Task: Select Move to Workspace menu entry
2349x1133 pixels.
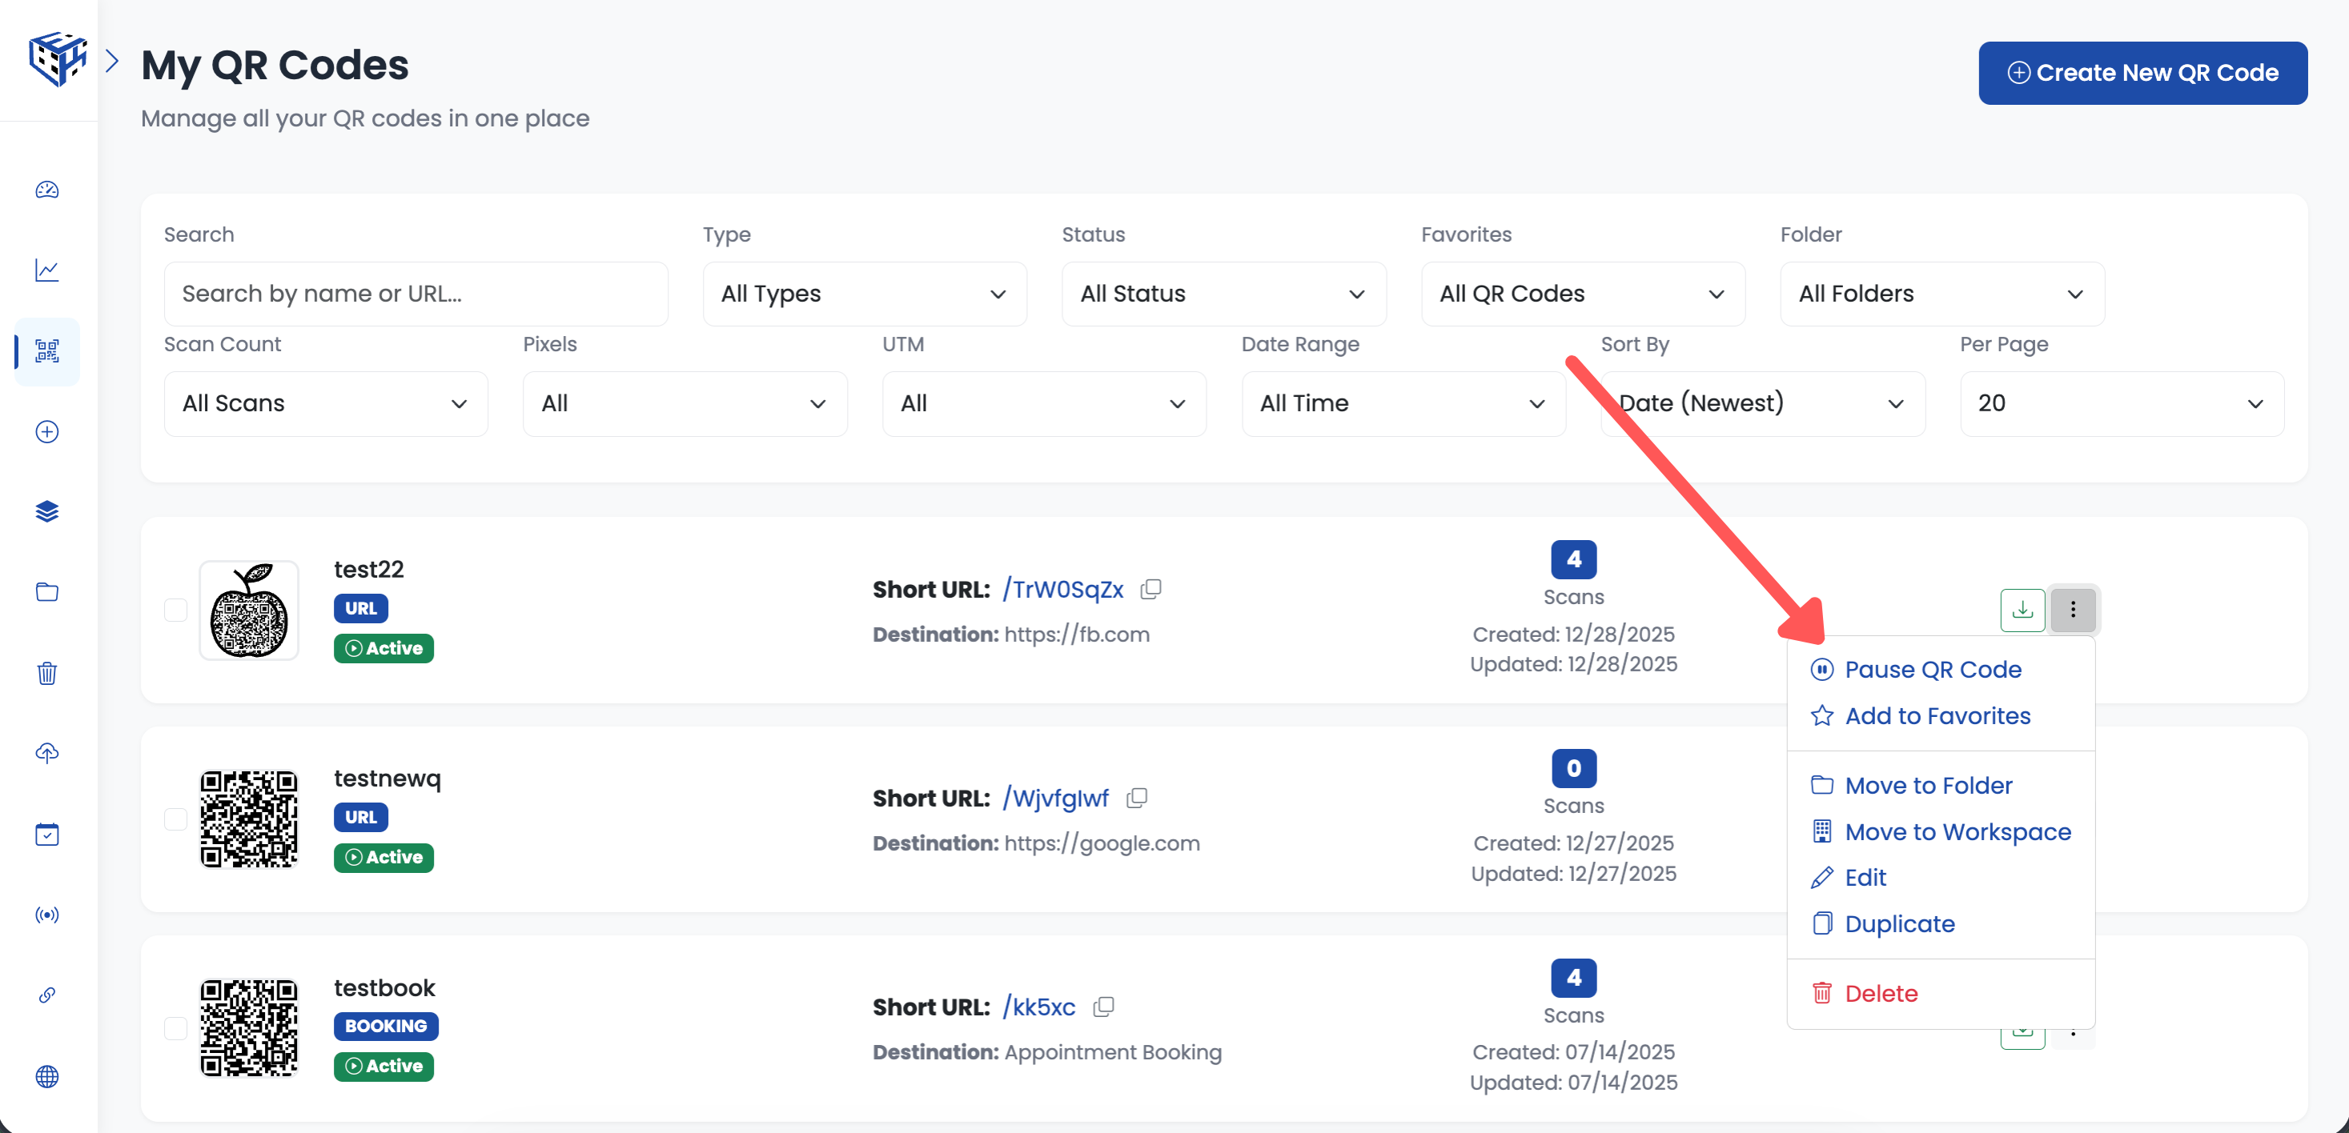Action: coord(1957,831)
